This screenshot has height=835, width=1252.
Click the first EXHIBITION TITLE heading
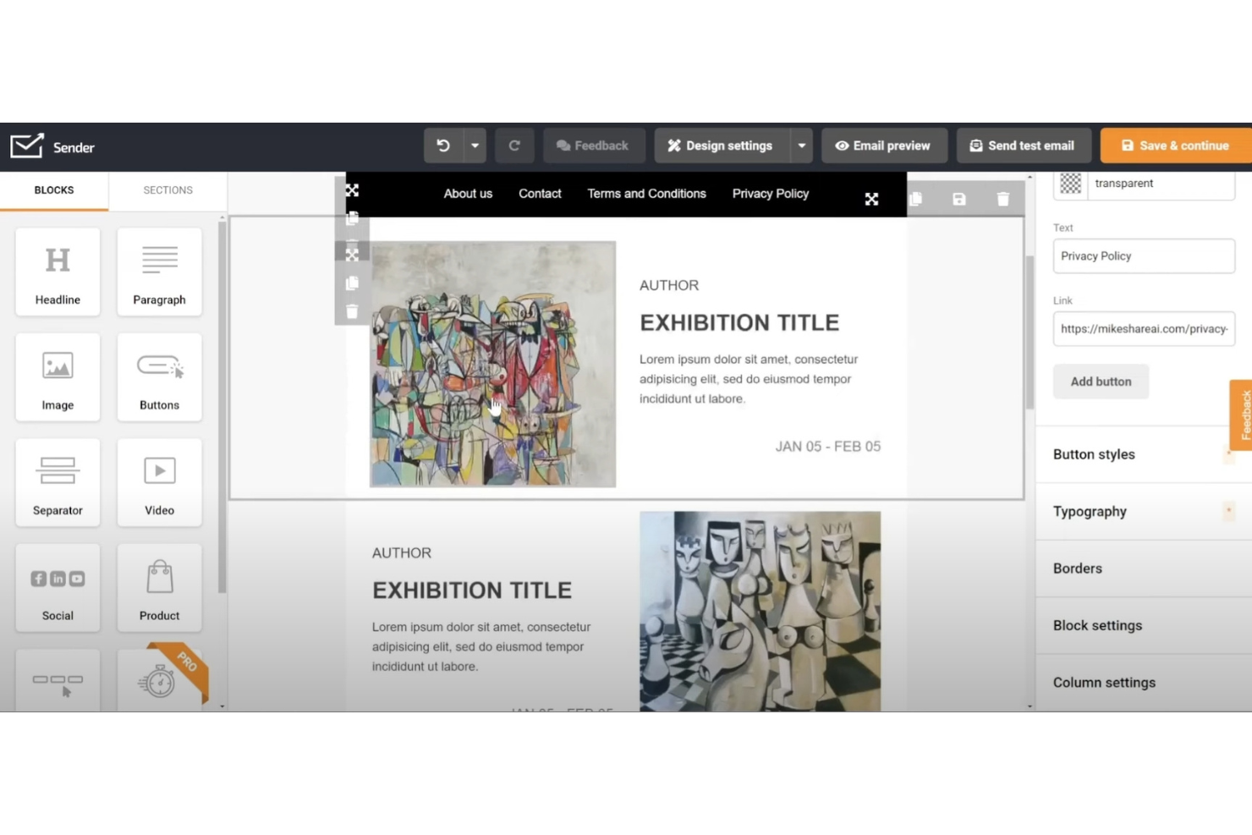coord(739,322)
